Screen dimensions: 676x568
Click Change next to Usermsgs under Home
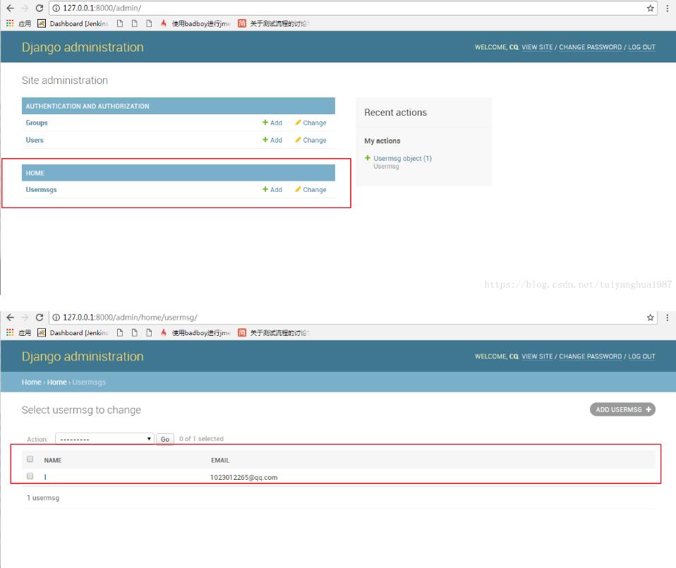point(310,190)
